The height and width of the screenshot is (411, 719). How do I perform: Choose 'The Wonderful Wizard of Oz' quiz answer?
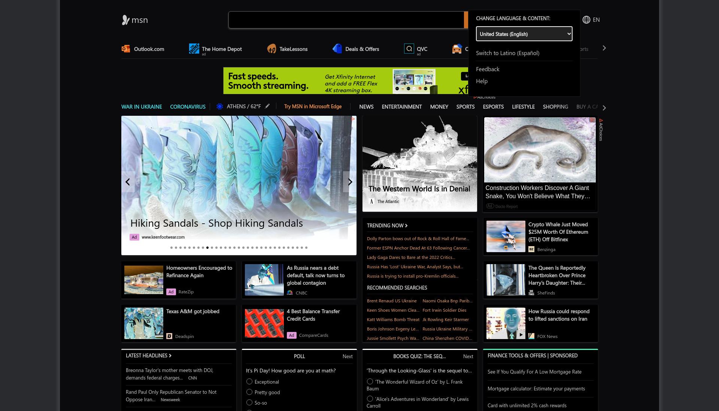370,381
